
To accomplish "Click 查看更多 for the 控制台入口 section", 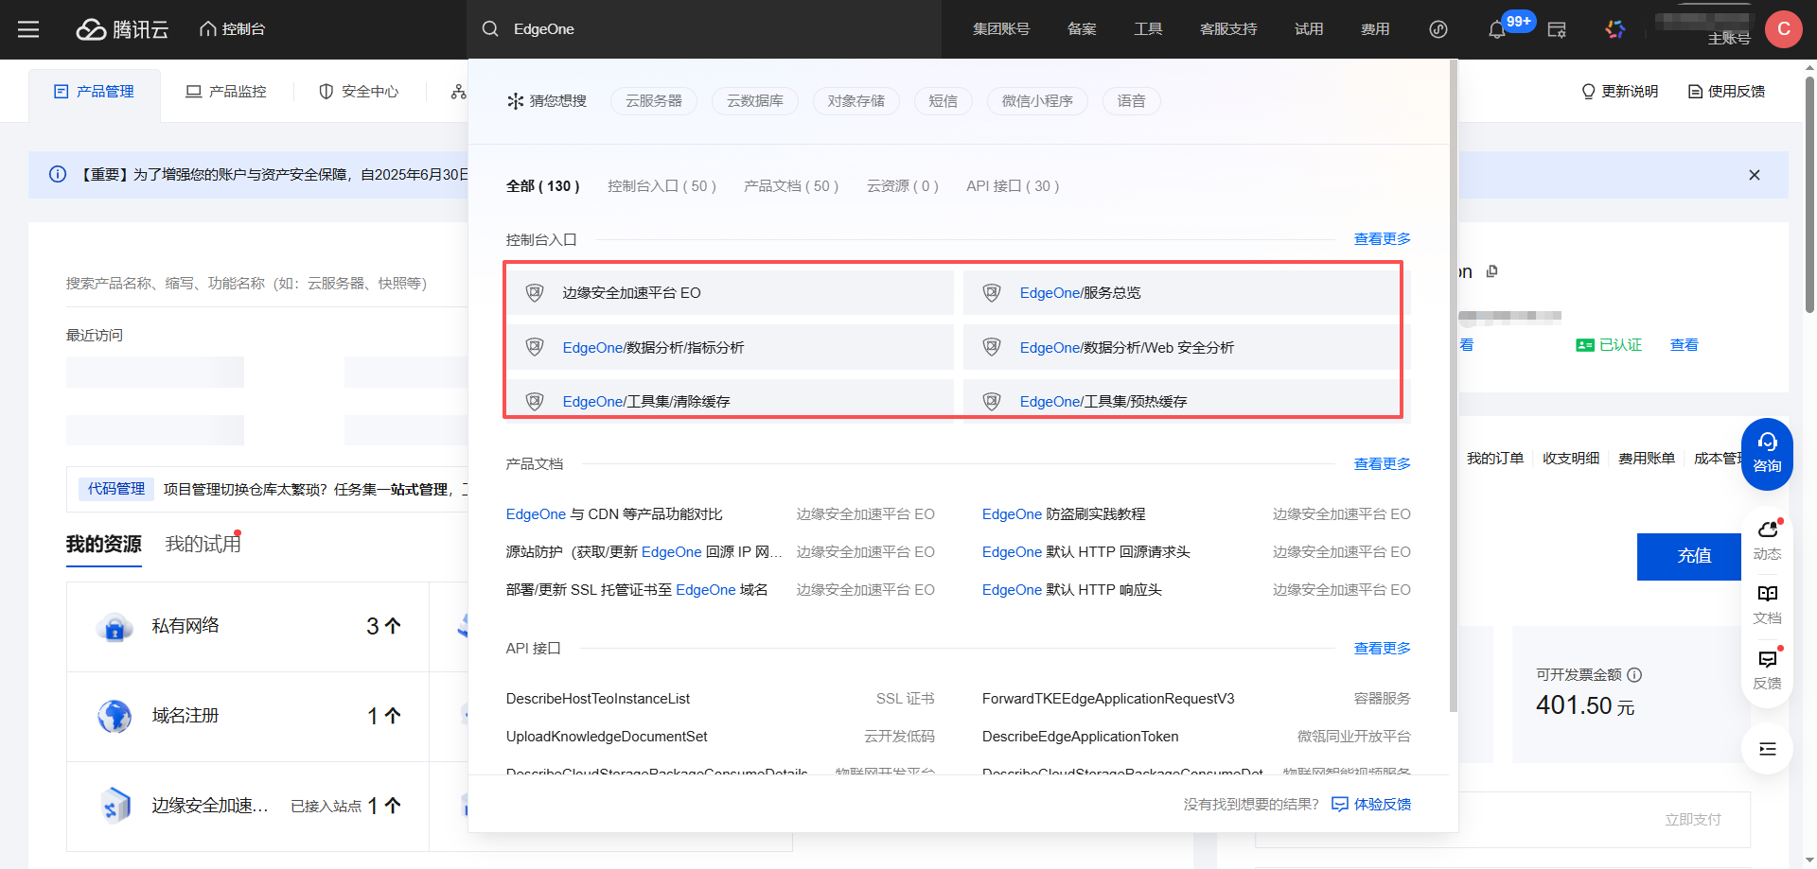I will (1383, 239).
